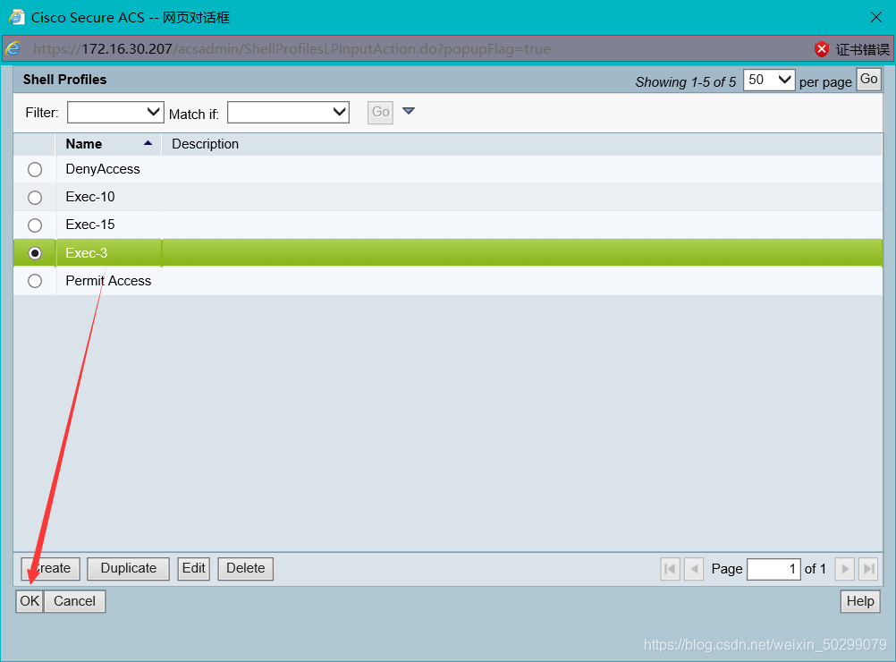Screen dimensions: 896x662
Task: Click the Create button
Action: pos(51,569)
